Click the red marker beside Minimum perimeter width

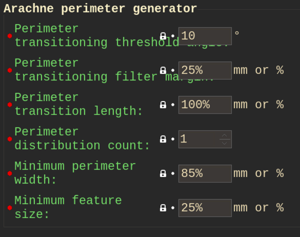(x=10, y=173)
